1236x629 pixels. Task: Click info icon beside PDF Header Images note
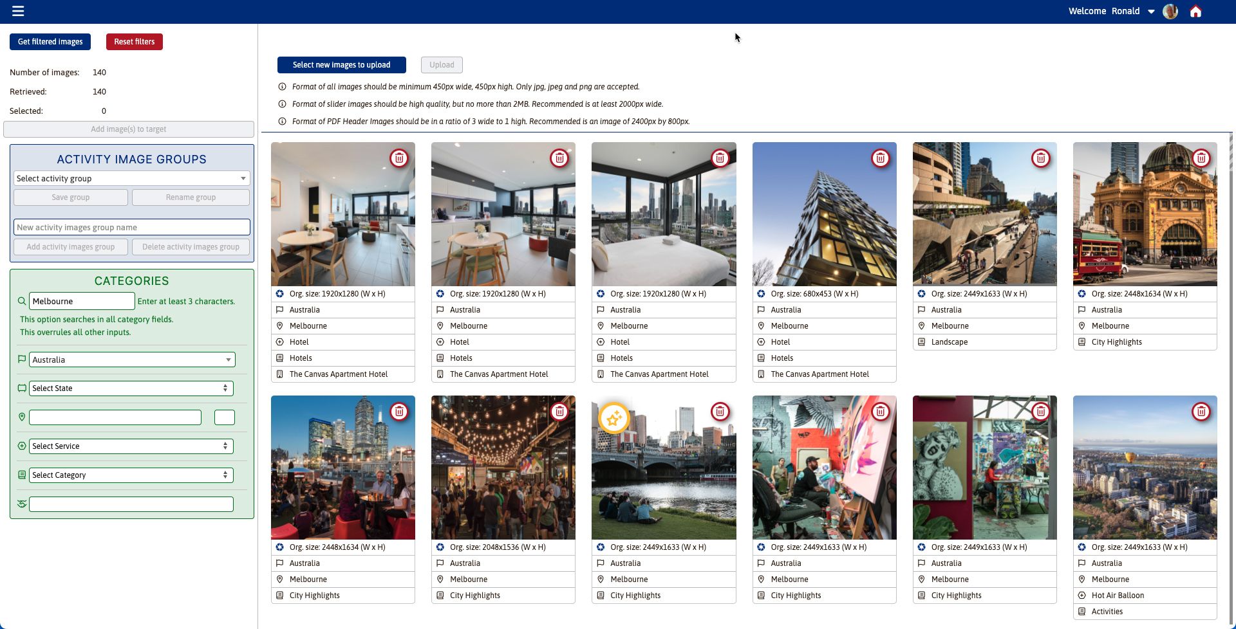pos(282,122)
